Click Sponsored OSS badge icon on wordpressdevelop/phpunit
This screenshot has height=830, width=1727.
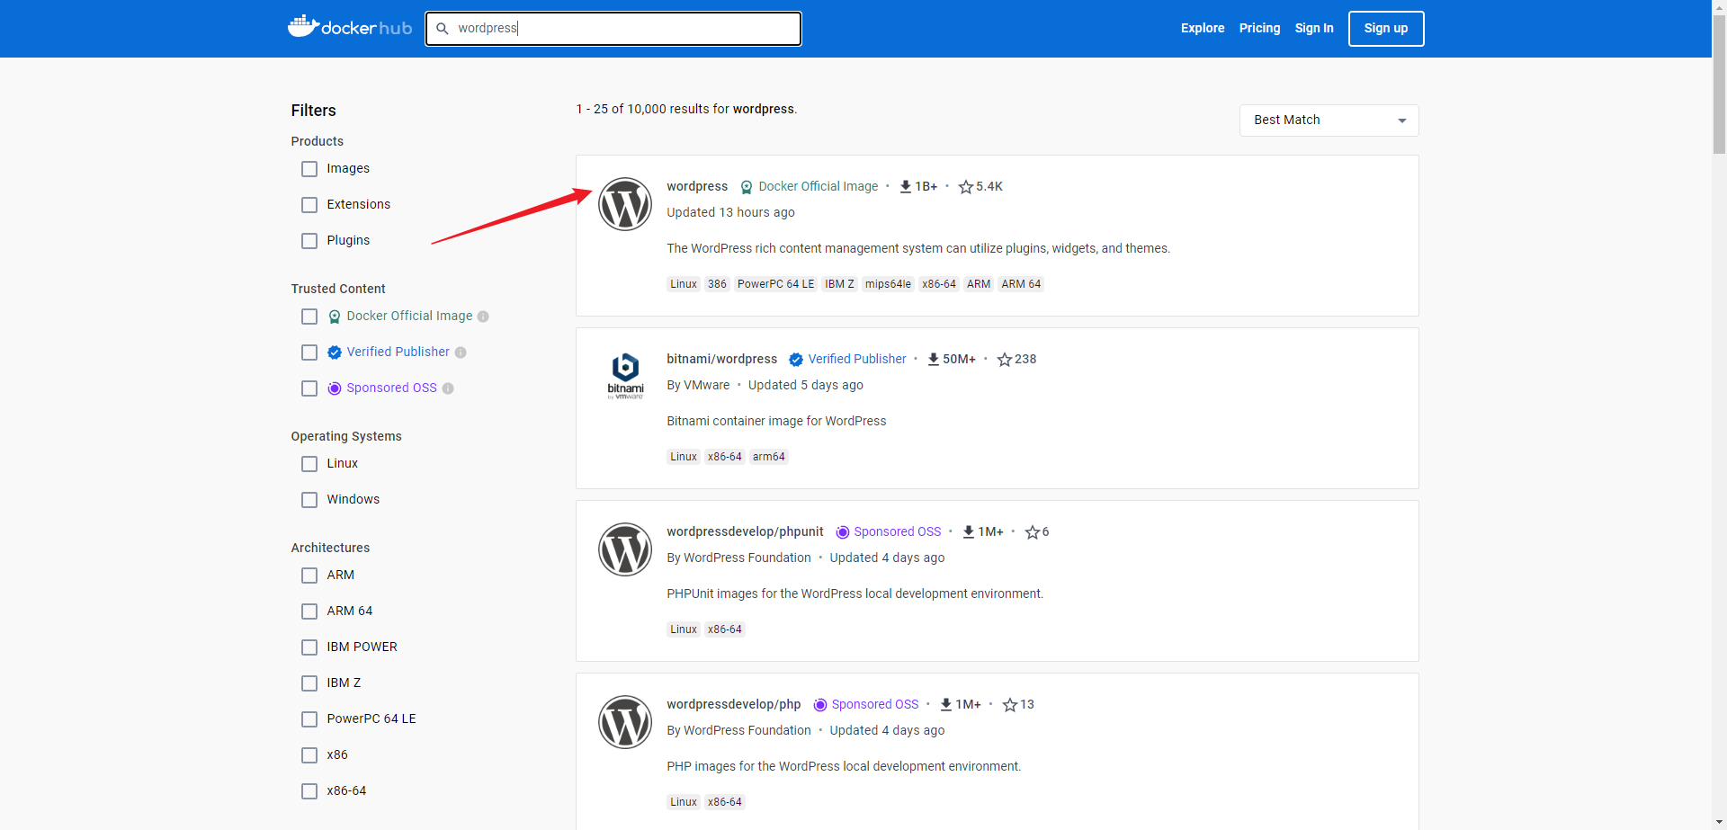pyautogui.click(x=843, y=532)
